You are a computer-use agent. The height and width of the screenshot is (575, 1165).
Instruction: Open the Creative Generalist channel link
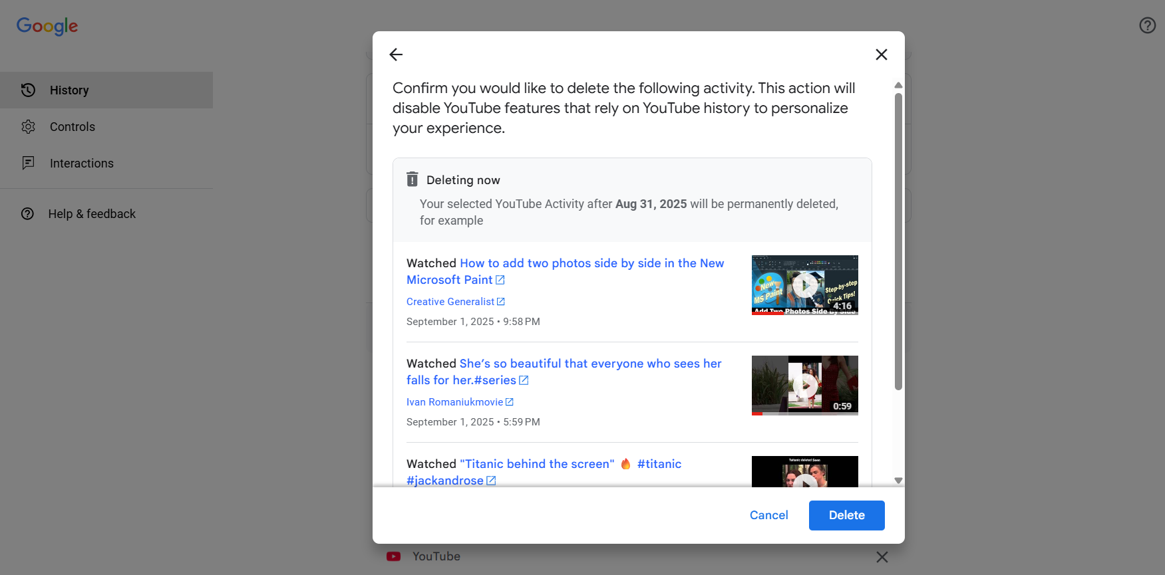click(x=450, y=302)
